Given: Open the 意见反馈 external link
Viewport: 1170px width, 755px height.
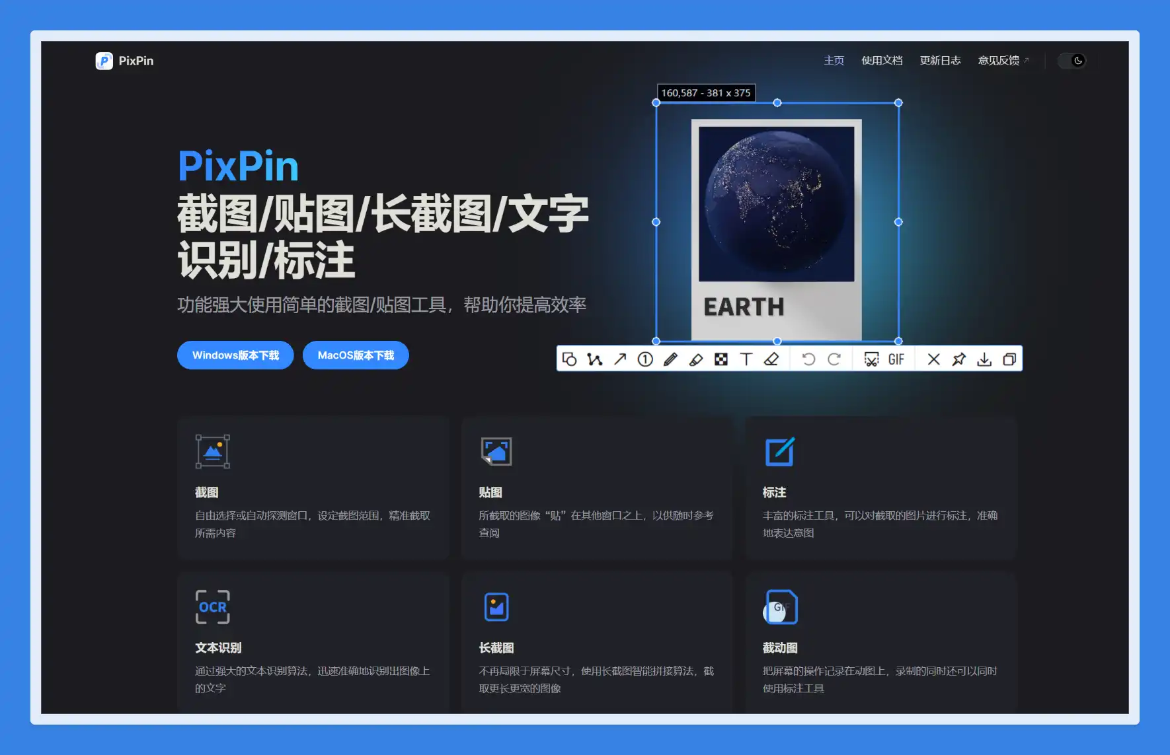Looking at the screenshot, I should [x=1003, y=61].
